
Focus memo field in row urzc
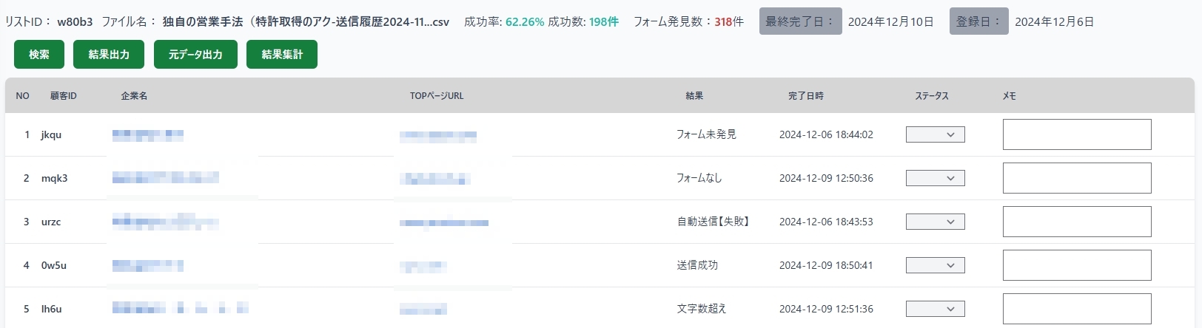pyautogui.click(x=1077, y=222)
